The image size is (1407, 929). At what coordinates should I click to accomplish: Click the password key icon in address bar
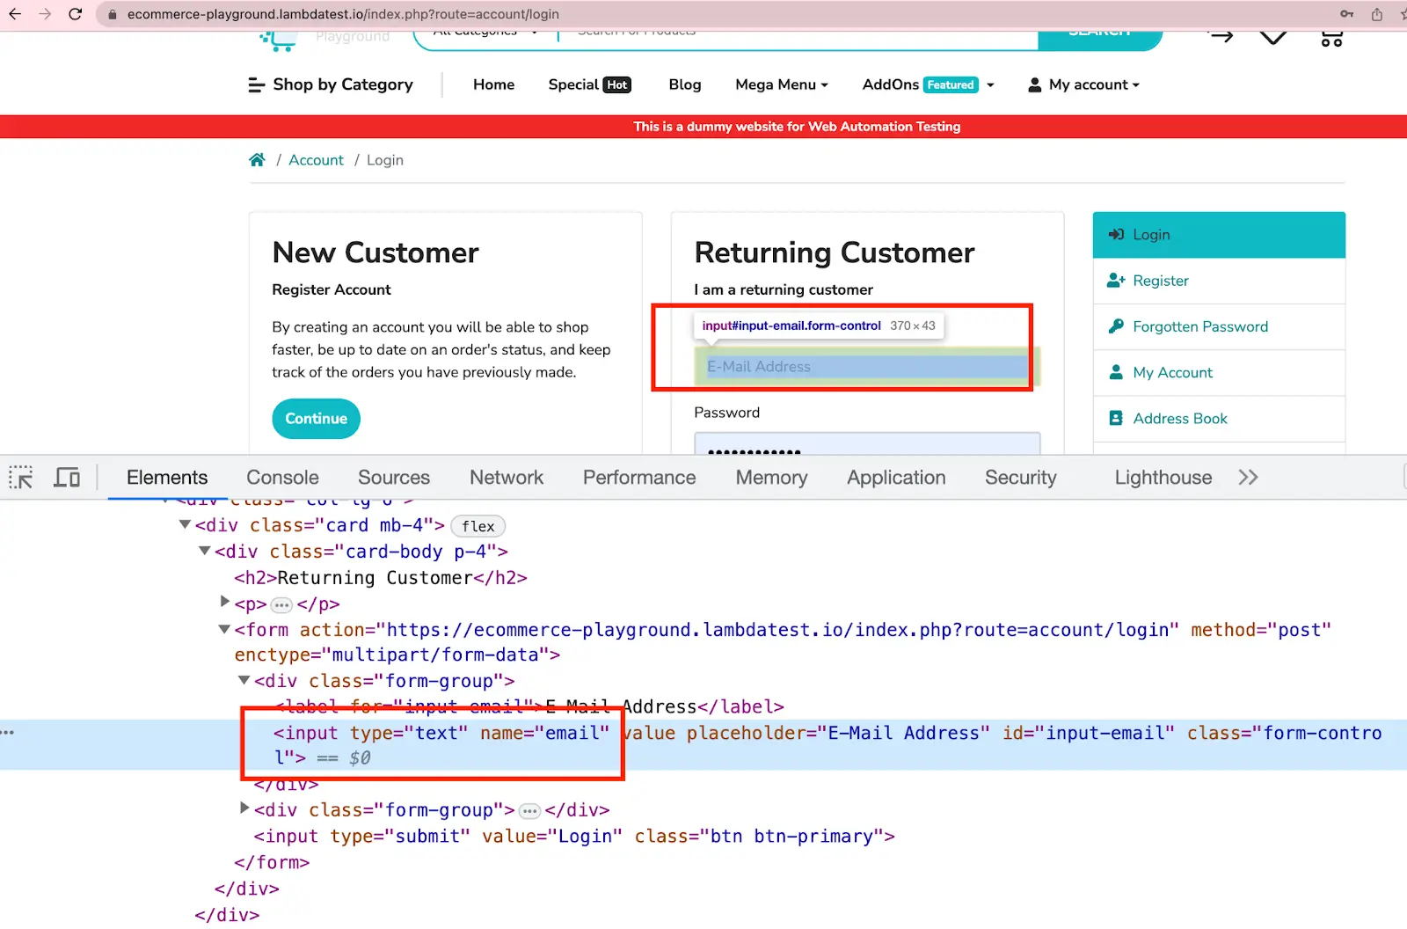(x=1346, y=14)
